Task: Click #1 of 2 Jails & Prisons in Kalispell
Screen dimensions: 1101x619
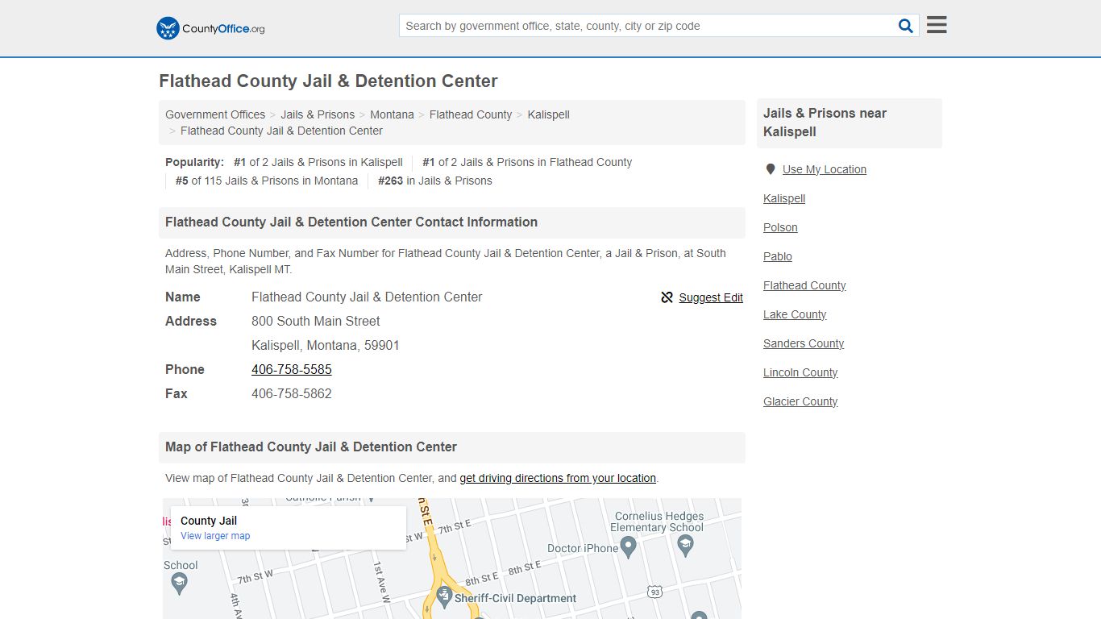Action: pos(318,162)
